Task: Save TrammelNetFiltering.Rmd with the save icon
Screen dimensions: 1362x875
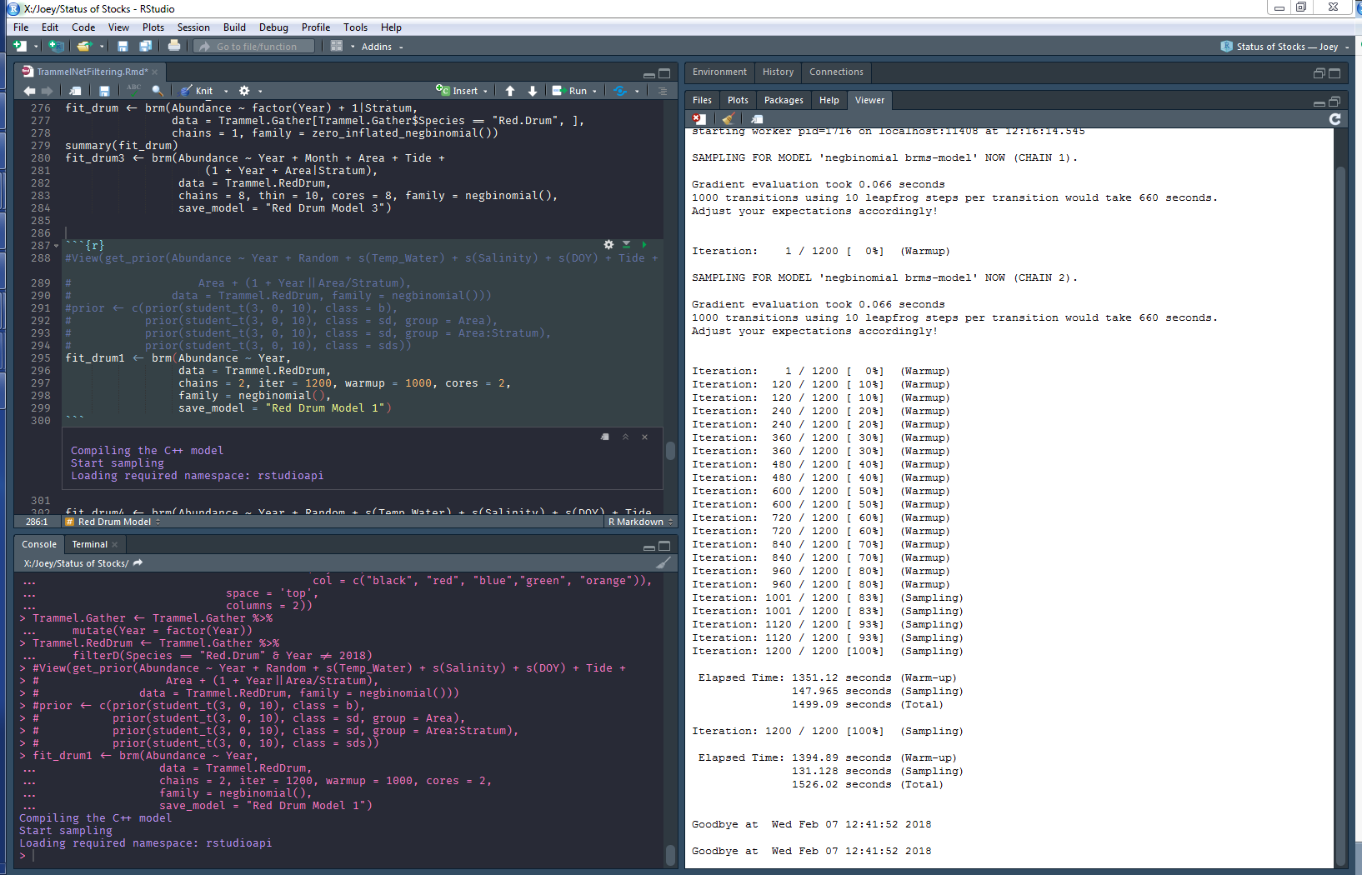Action: [105, 90]
